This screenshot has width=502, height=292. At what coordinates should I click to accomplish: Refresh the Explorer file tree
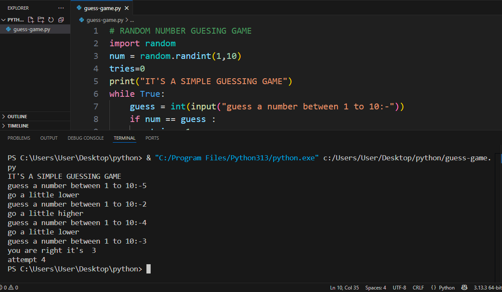click(x=51, y=20)
